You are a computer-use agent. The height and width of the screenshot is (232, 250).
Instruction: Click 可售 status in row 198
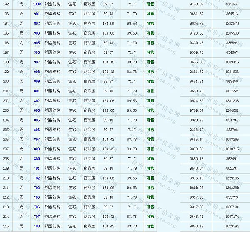pos(150,62)
